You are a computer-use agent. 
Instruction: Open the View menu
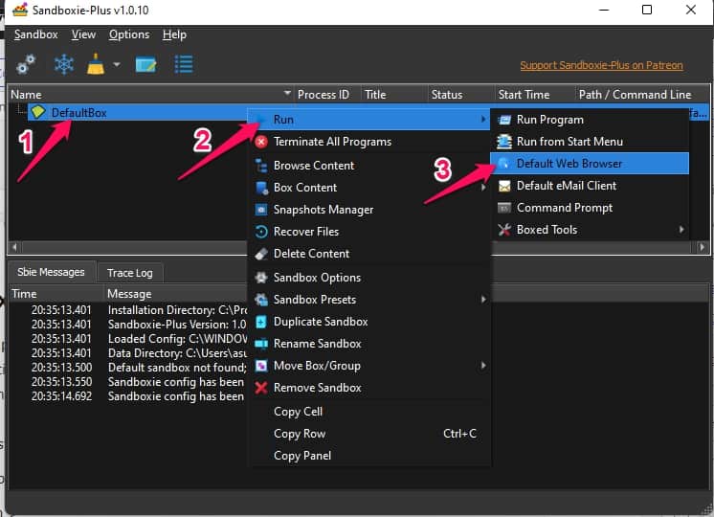(x=83, y=34)
